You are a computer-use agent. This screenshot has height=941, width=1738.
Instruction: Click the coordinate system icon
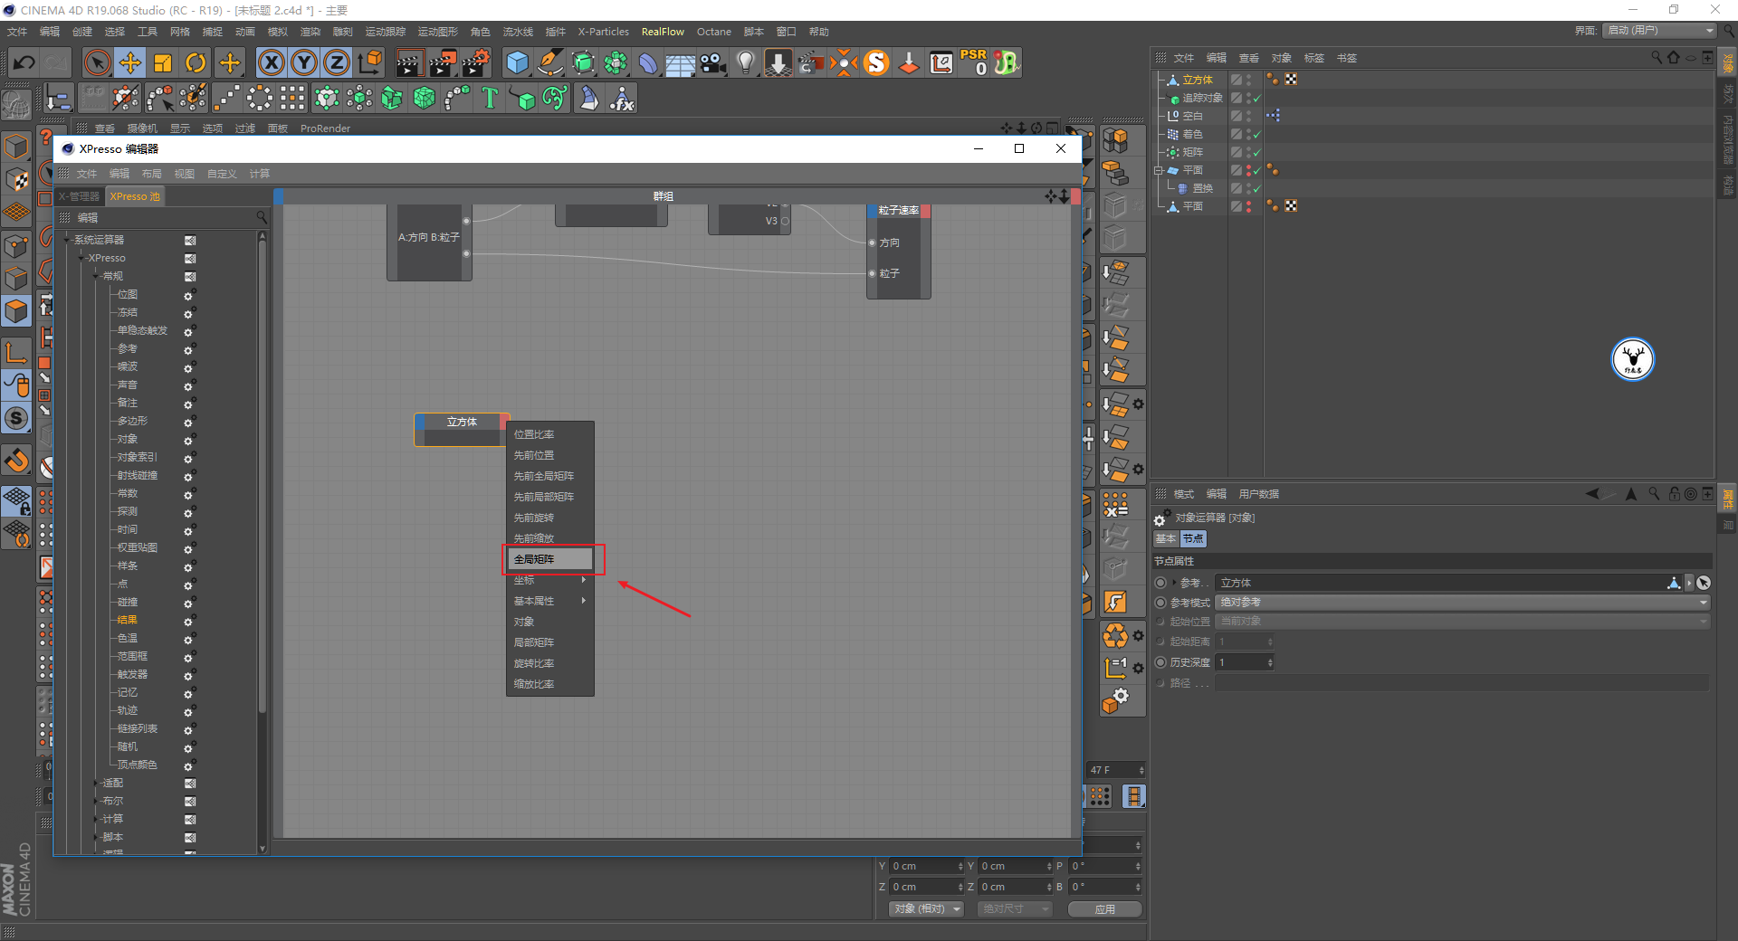pyautogui.click(x=369, y=62)
